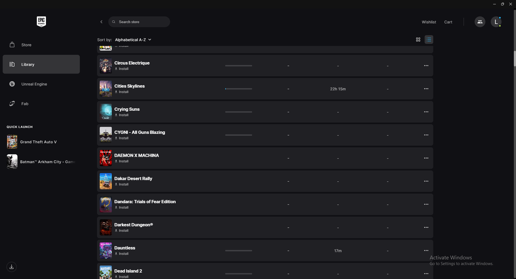516x279 pixels.
Task: Open the Store page in sidebar
Action: click(41, 45)
